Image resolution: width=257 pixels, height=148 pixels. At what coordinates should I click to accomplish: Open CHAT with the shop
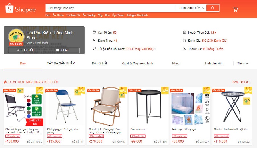coord(62,50)
